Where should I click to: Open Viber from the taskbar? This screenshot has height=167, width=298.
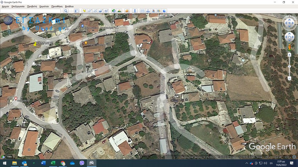(x=82, y=163)
